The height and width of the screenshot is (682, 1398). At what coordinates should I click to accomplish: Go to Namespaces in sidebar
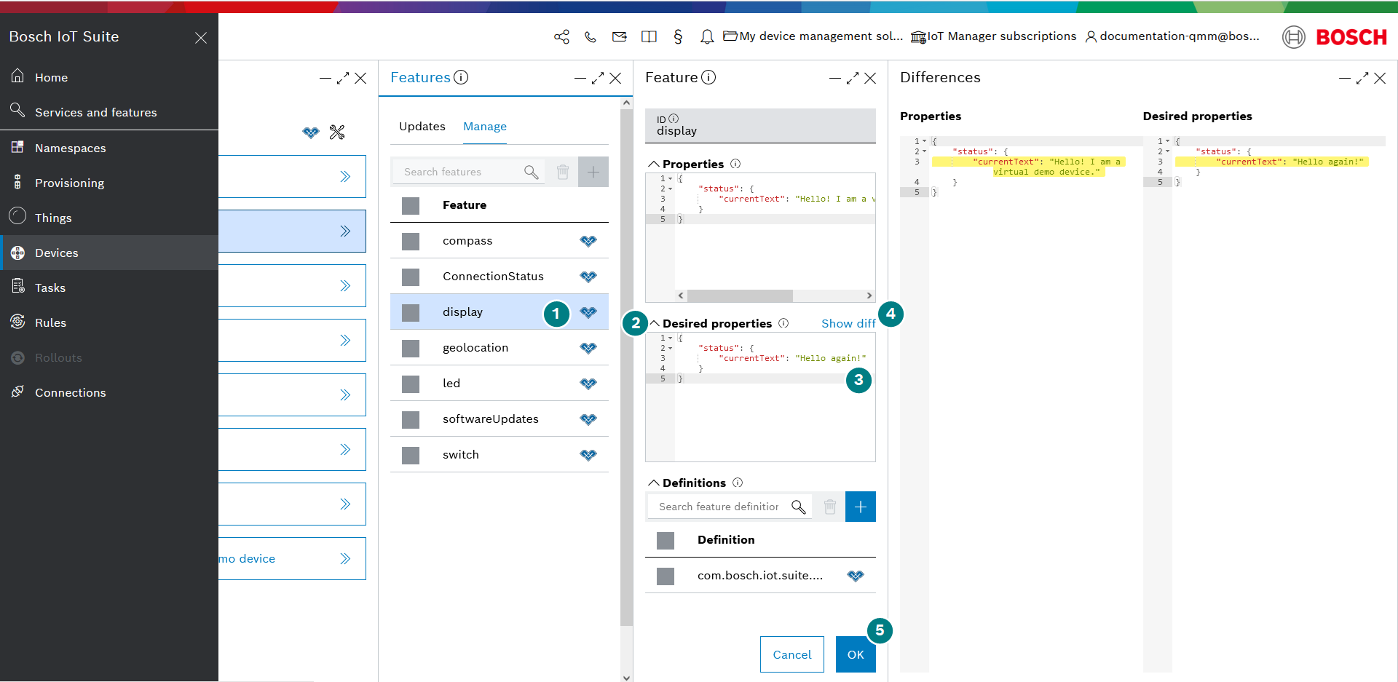point(109,148)
